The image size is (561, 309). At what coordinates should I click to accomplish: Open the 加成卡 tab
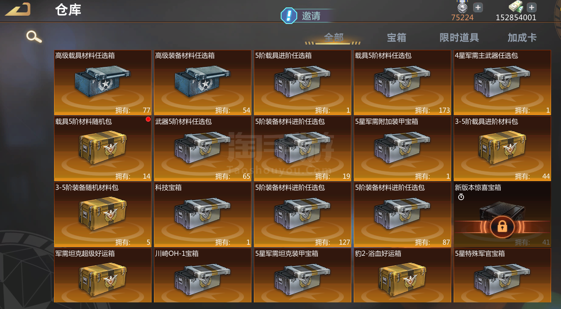(x=522, y=38)
